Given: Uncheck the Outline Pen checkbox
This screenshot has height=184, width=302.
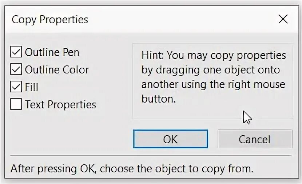Looking at the screenshot, I should click(x=16, y=52).
